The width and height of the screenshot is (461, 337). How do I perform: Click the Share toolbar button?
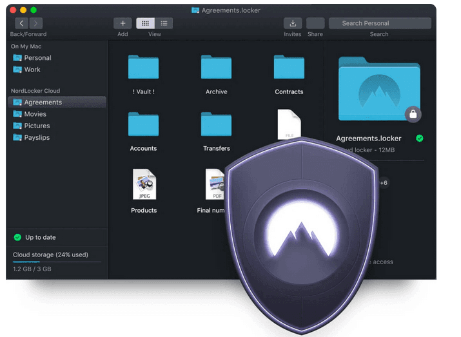tap(315, 23)
